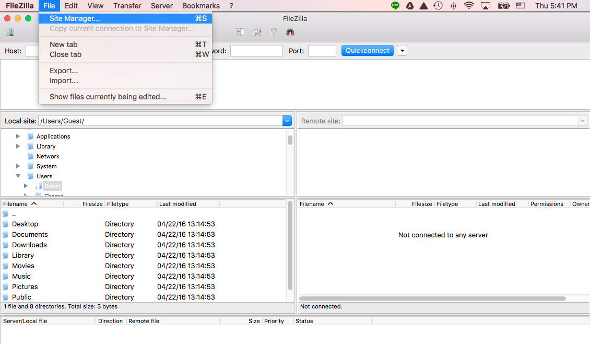
Task: Click the magnifier icon in the toolbar
Action: [257, 32]
